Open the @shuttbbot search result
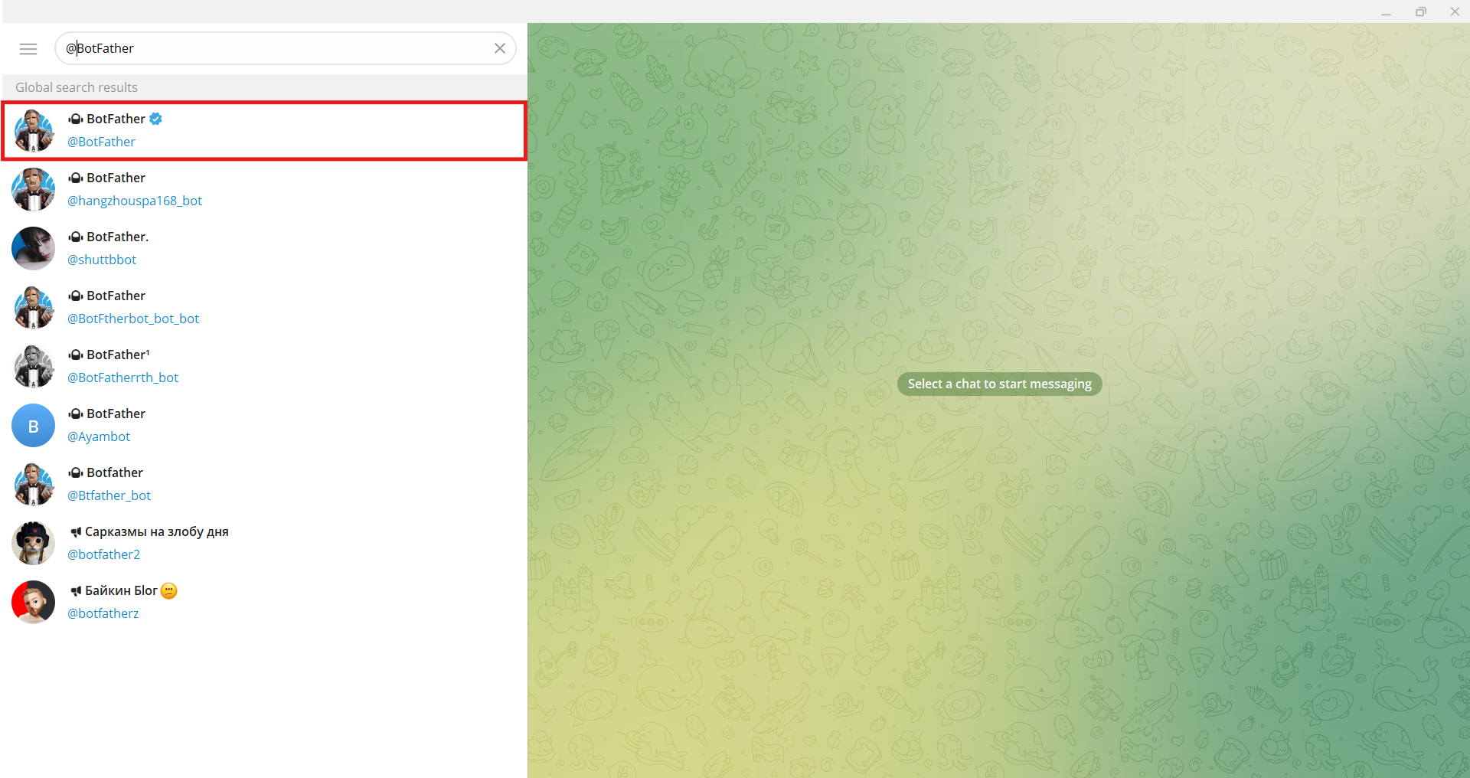 click(x=264, y=248)
